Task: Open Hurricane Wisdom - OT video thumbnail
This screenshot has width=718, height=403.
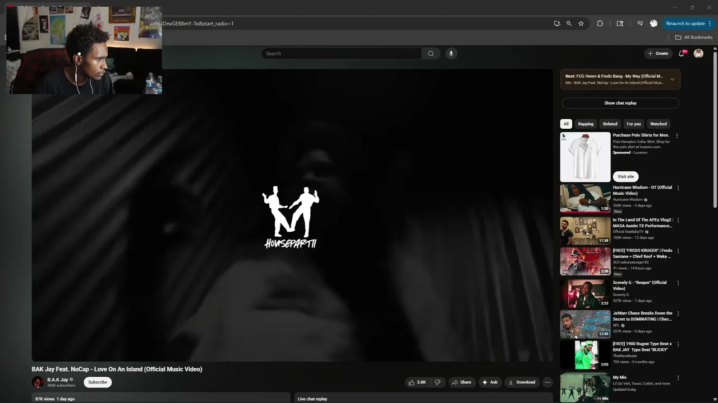Action: (x=585, y=199)
